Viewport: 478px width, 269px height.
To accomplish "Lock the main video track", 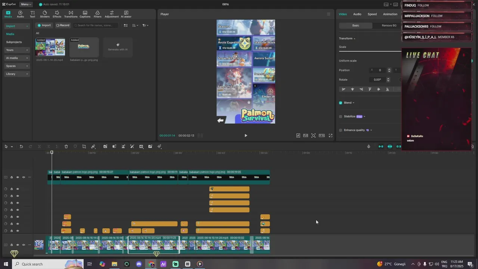I will tap(12, 245).
